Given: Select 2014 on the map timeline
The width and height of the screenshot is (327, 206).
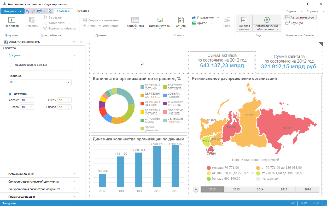Looking at the screenshot, I should 260,189.
